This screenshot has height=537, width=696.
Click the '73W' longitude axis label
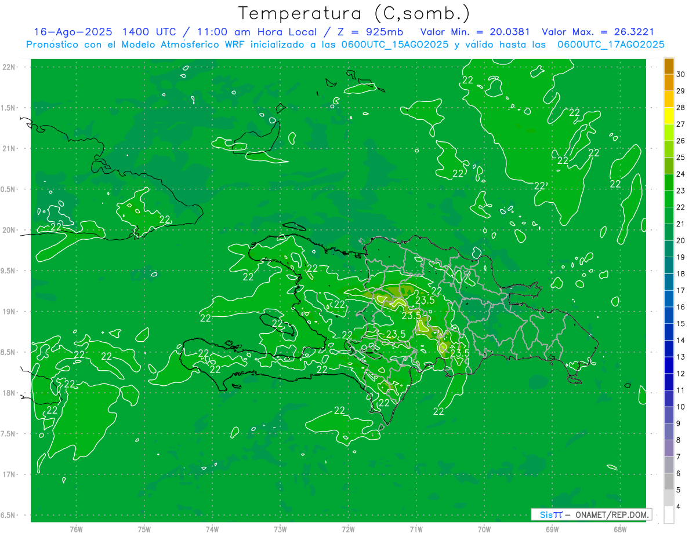click(280, 529)
